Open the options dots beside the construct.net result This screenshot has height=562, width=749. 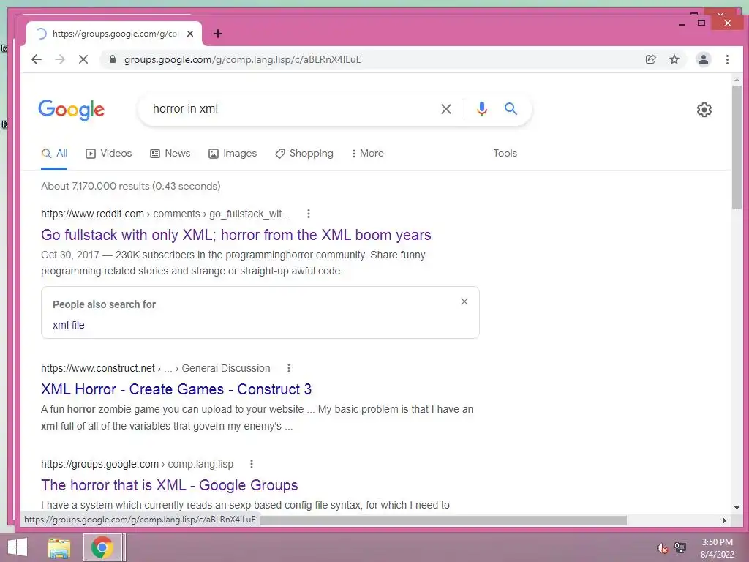pyautogui.click(x=288, y=368)
